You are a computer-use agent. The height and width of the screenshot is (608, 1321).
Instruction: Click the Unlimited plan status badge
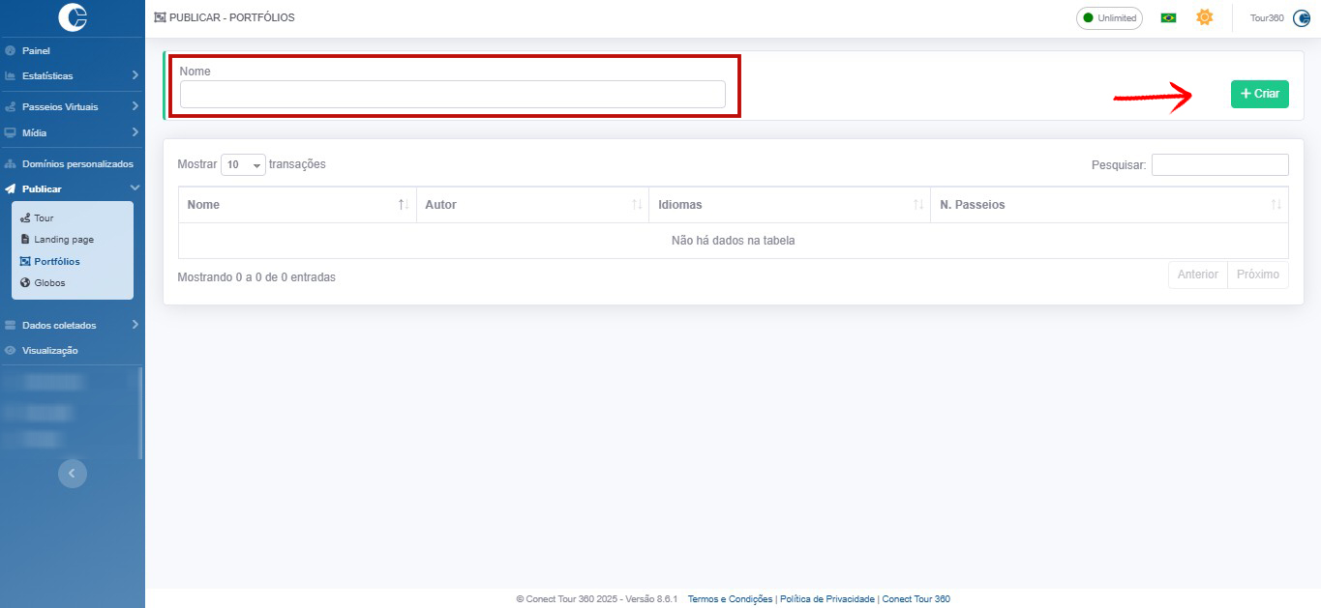(x=1109, y=18)
